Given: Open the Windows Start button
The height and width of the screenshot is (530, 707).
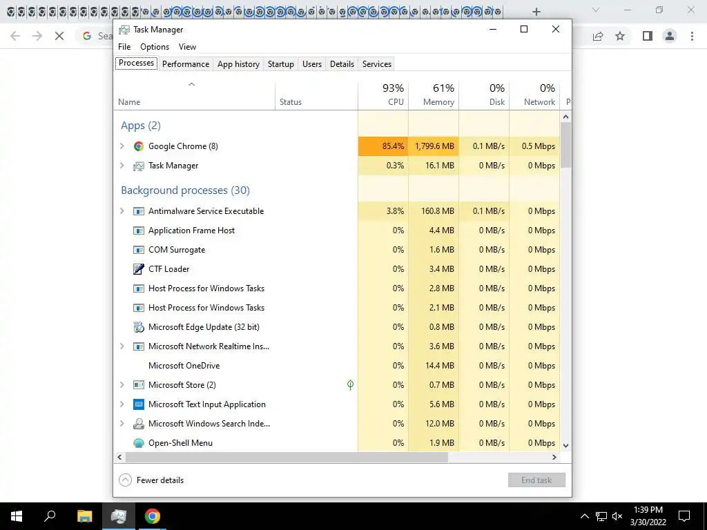Looking at the screenshot, I should (17, 516).
